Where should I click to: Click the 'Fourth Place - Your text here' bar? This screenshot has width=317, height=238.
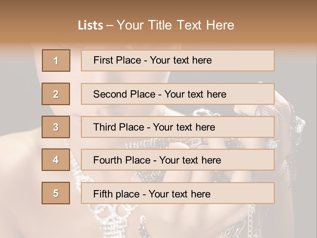click(178, 160)
